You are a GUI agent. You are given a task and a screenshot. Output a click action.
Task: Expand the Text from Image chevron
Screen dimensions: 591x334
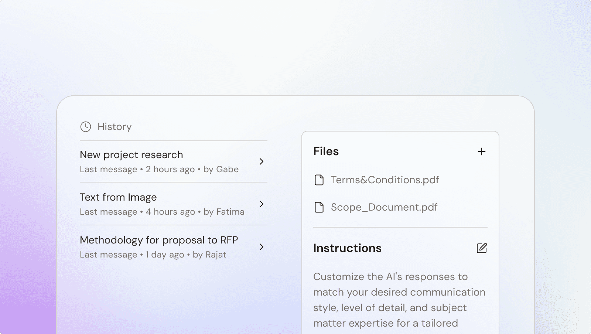[261, 204]
